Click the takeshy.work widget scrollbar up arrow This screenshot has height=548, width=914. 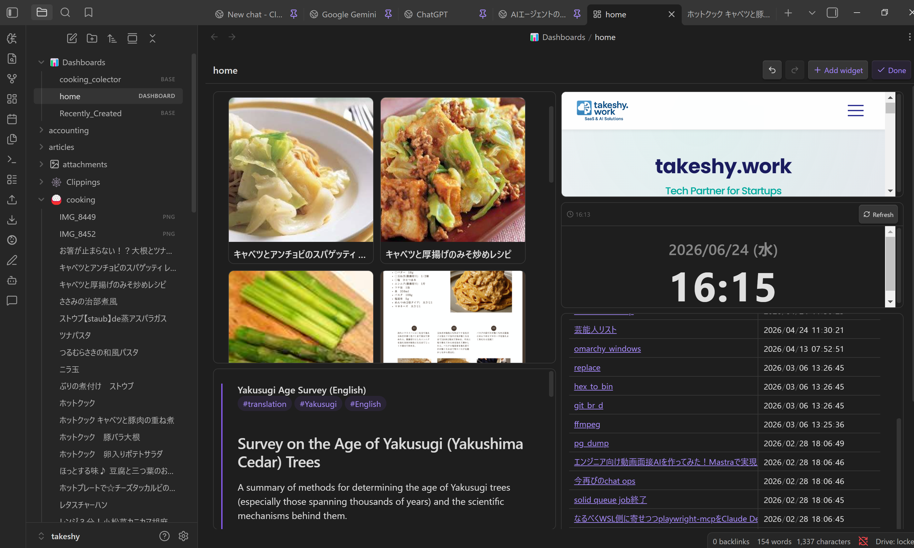pos(890,98)
